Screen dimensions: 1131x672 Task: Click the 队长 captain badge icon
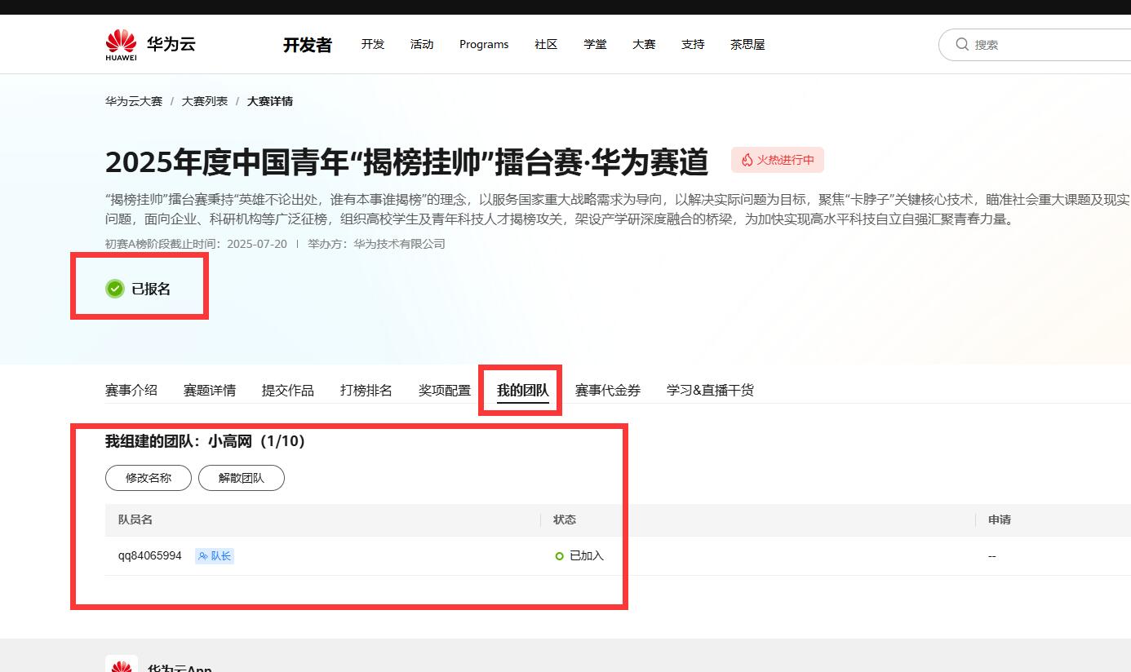tap(202, 556)
